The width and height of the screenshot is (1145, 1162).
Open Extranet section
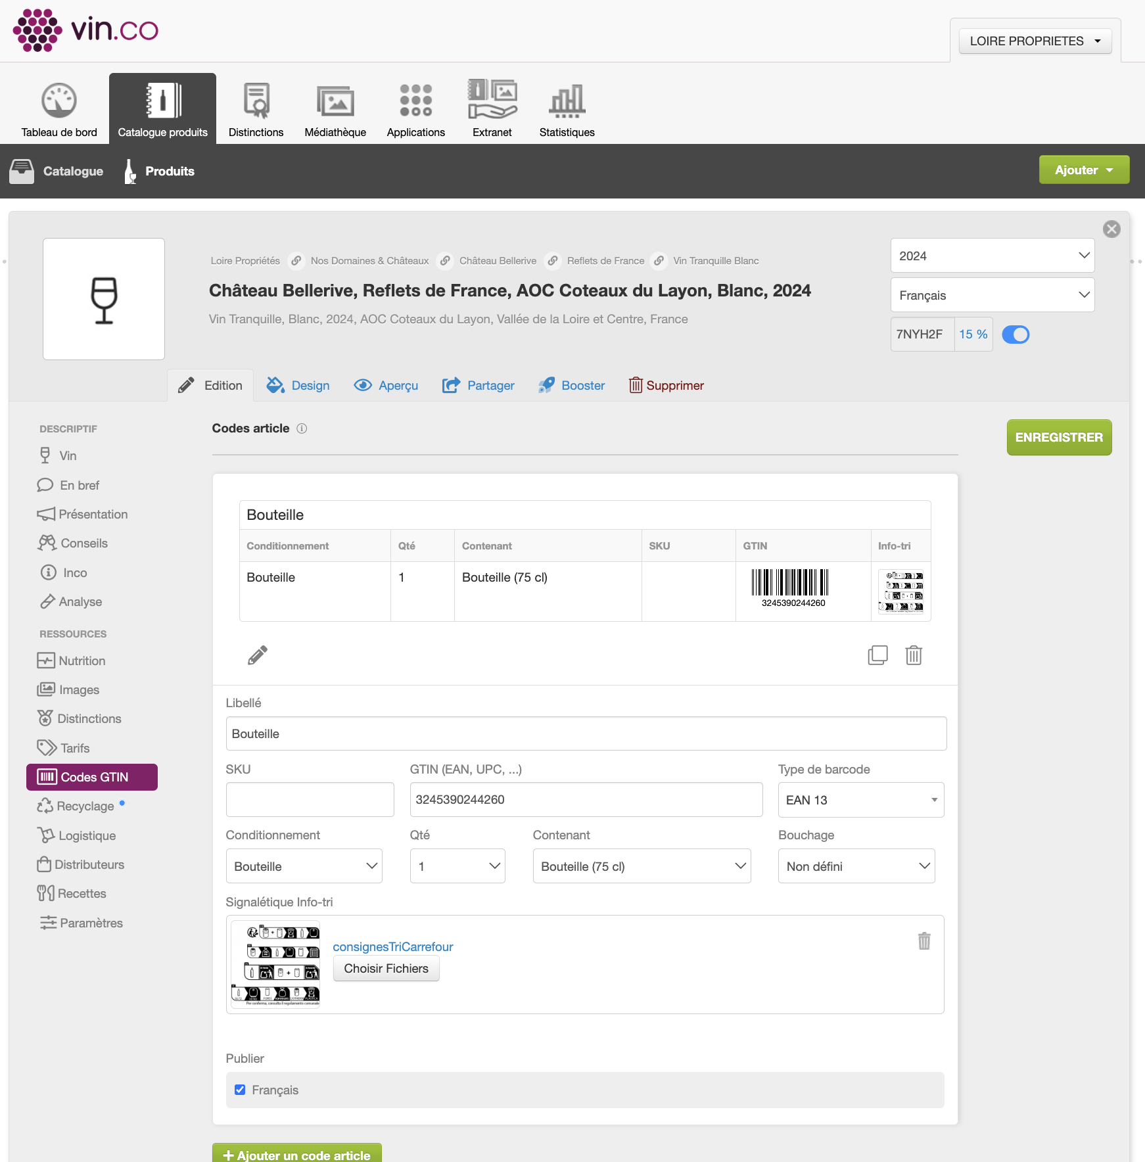492,109
